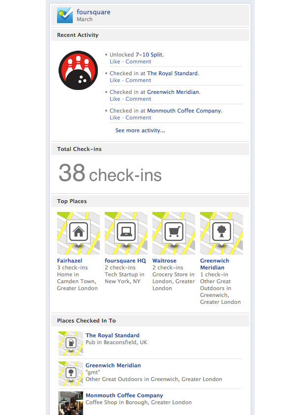295x415 pixels.
Task: Like the Monmouth Coffee Company check-in
Action: tap(115, 118)
